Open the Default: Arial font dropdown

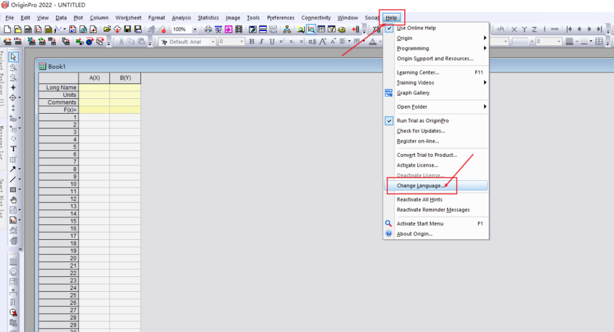click(x=213, y=42)
